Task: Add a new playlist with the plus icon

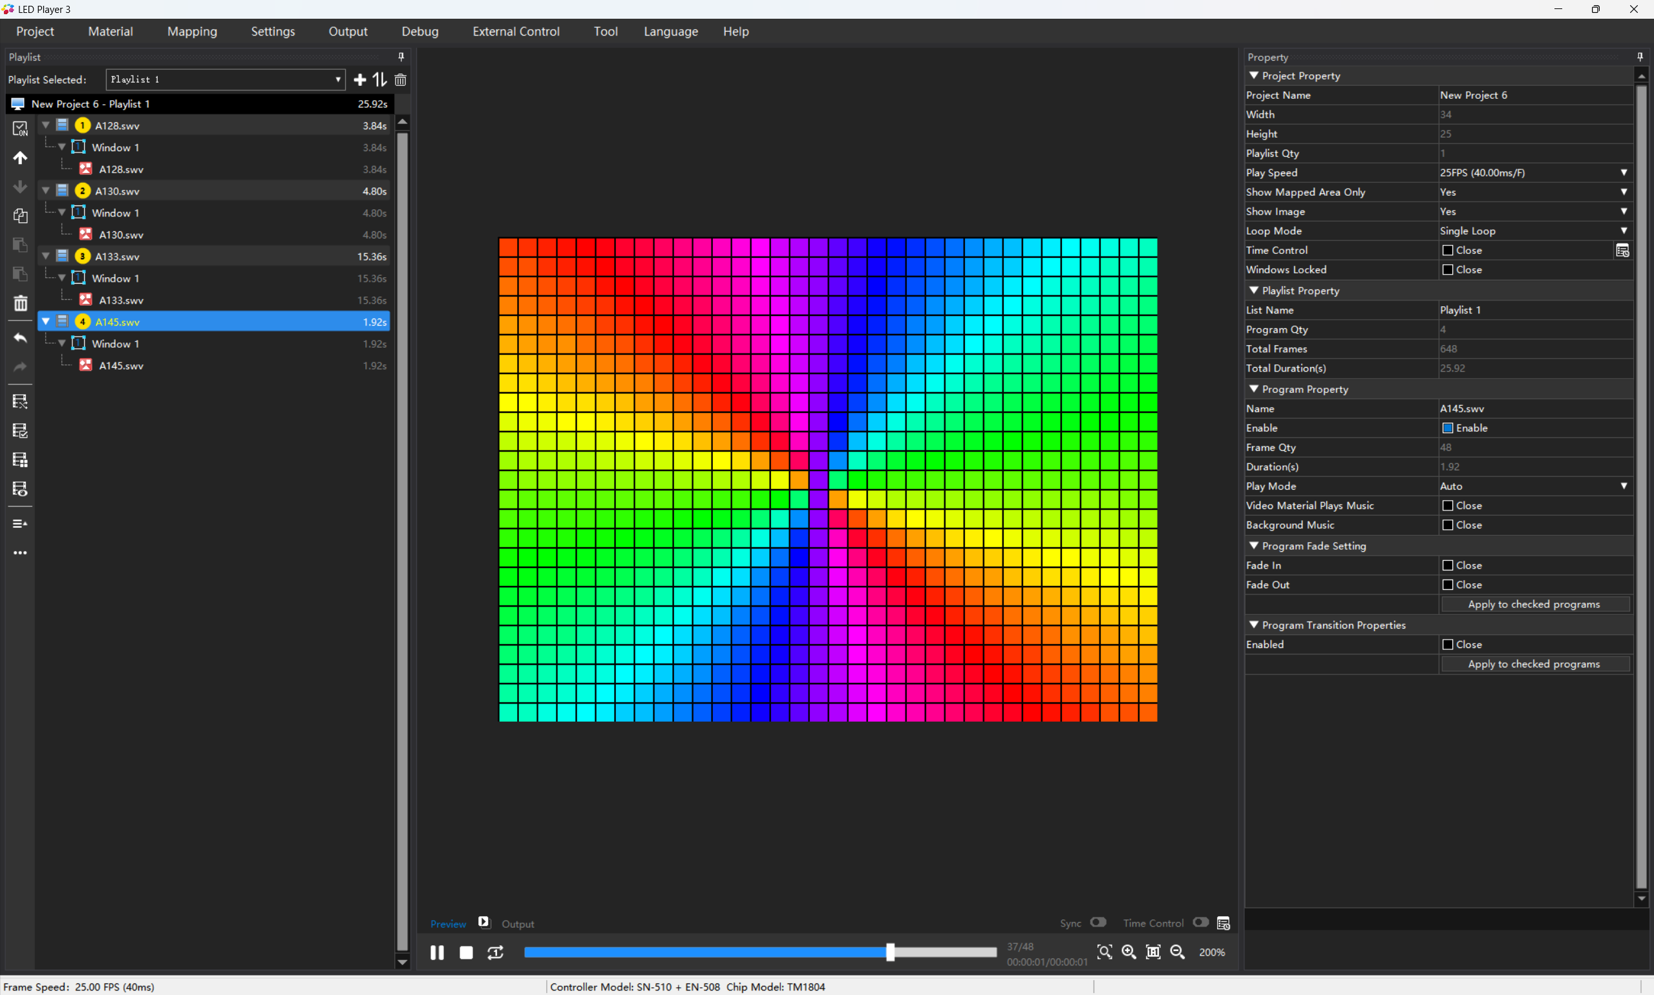Action: pyautogui.click(x=360, y=79)
